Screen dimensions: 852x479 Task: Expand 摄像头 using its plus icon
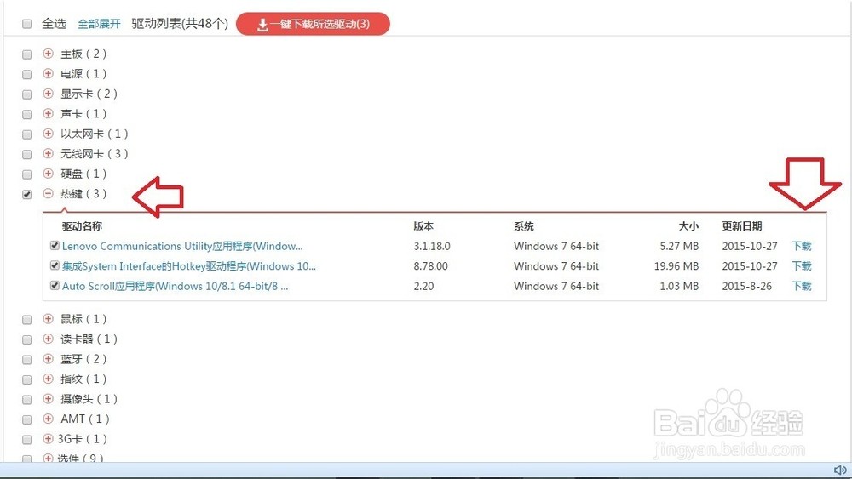pyautogui.click(x=49, y=399)
